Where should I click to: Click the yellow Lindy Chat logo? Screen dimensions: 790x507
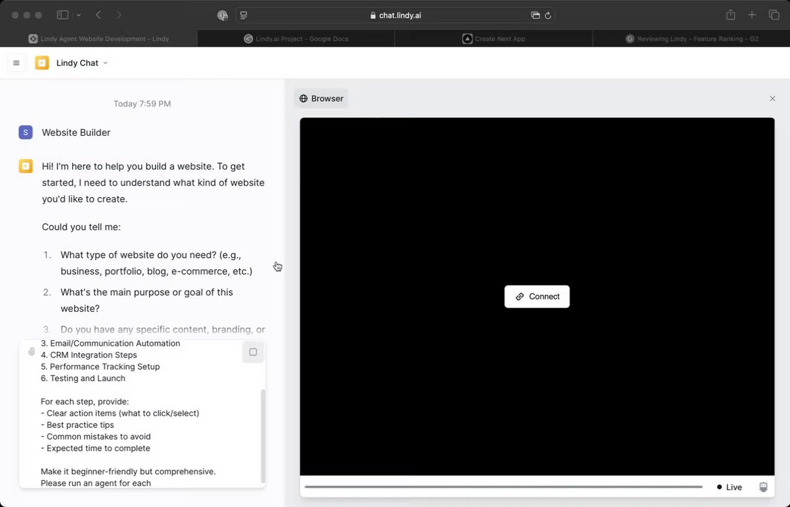tap(42, 63)
